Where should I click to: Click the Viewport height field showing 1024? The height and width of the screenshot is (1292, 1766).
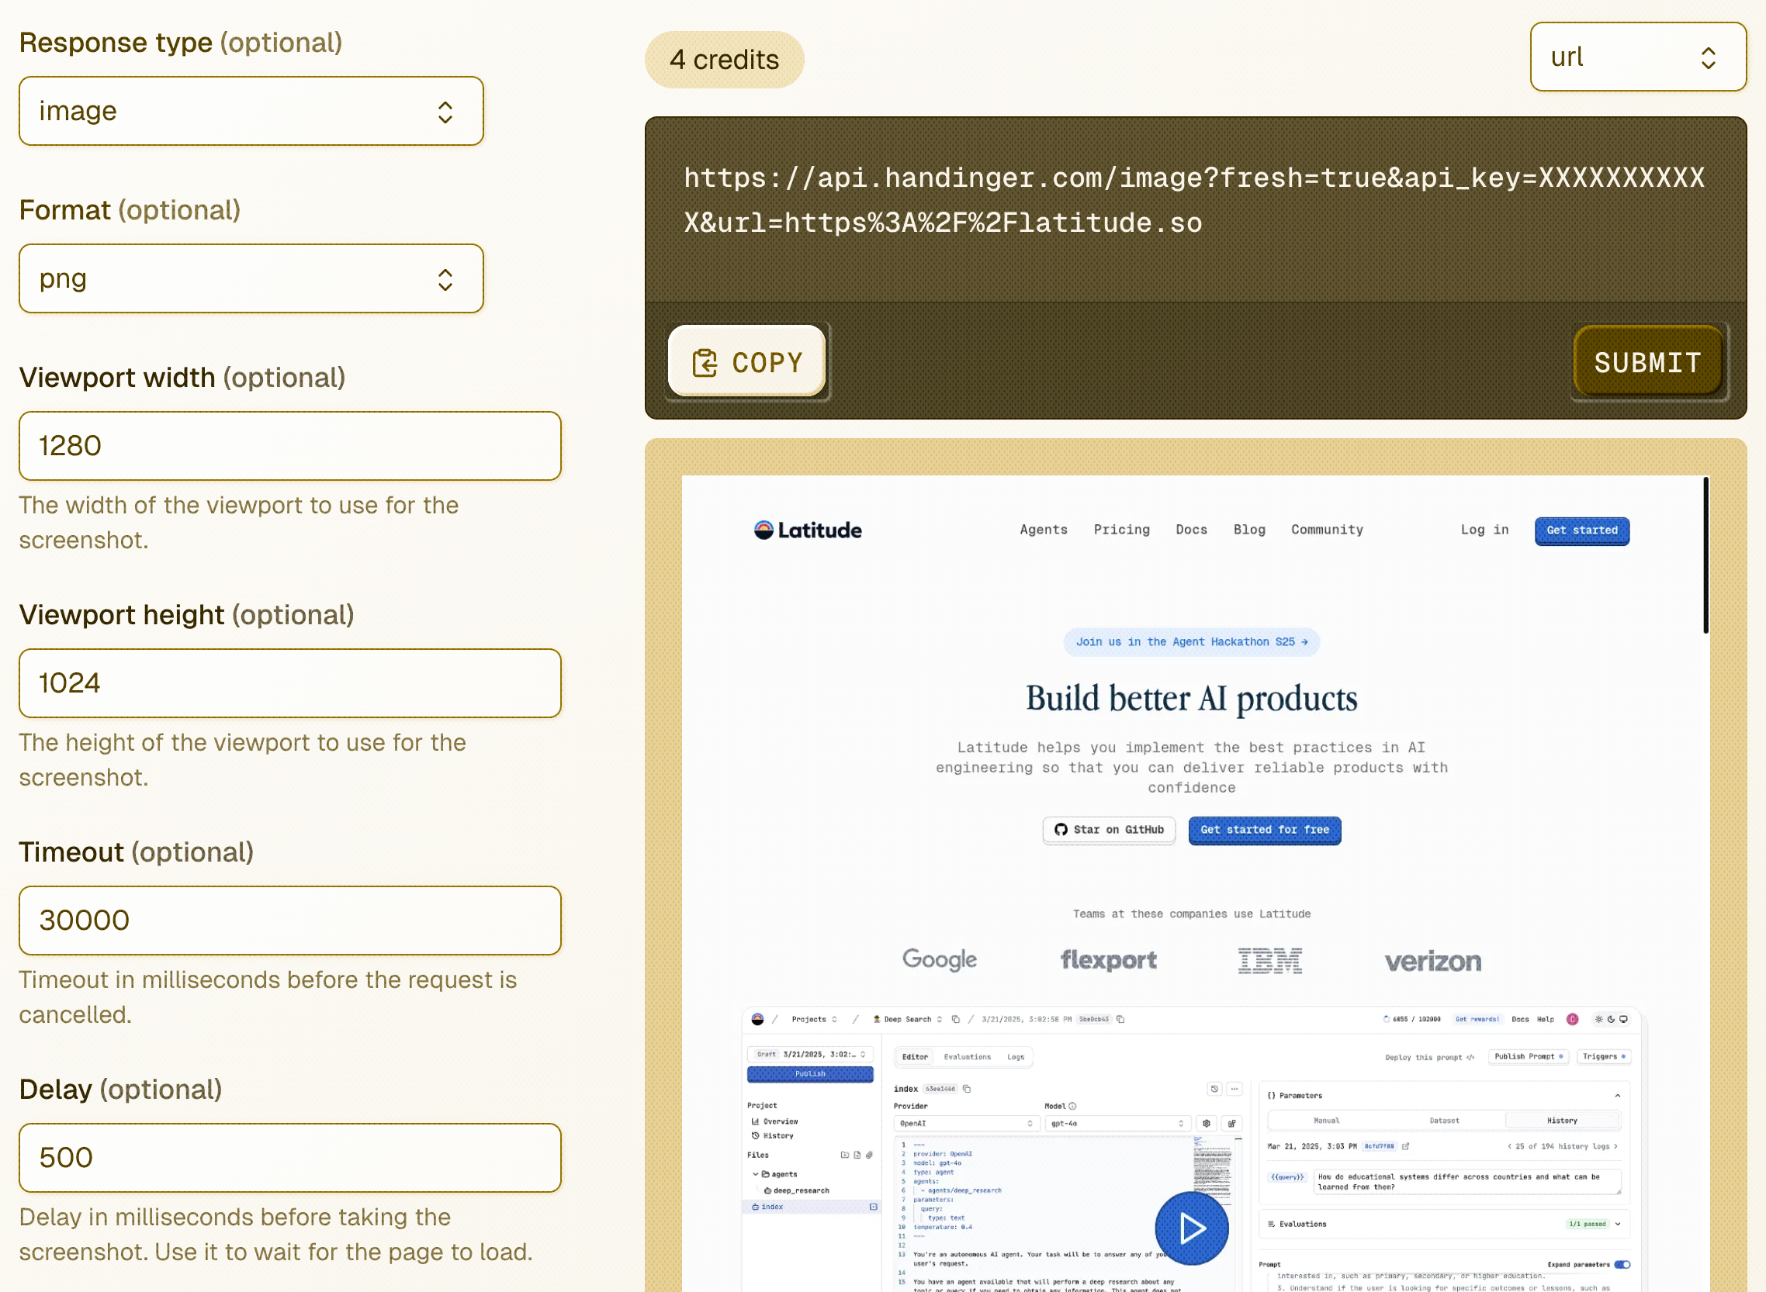[290, 682]
